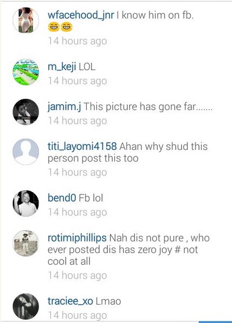Screen dimensions: 232x323
Task: Tap the traciee_xo username
Action: [70, 301]
